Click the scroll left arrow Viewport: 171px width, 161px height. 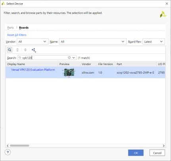[x=8, y=146]
